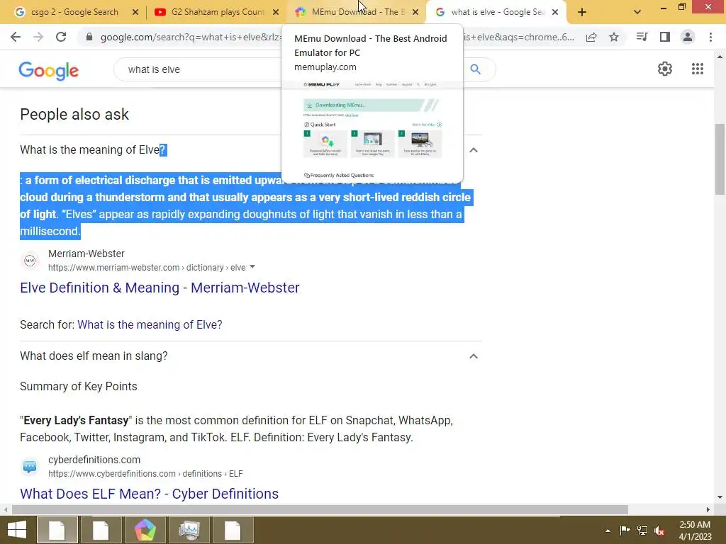Click the muted volume tray icon
This screenshot has width=726, height=544.
coord(659,530)
